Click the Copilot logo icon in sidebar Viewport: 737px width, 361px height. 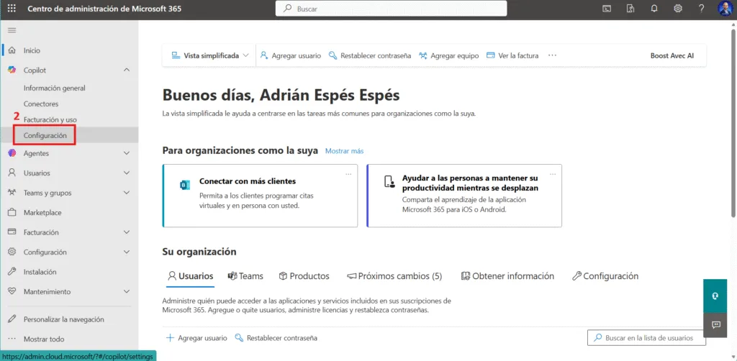point(13,70)
